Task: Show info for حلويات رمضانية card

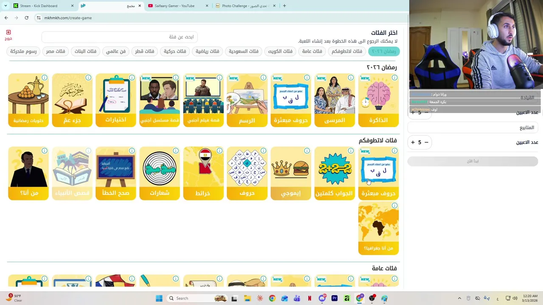Action: pyautogui.click(x=45, y=78)
